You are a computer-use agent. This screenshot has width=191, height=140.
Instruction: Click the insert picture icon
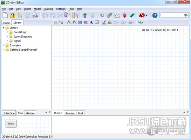tap(97, 23)
